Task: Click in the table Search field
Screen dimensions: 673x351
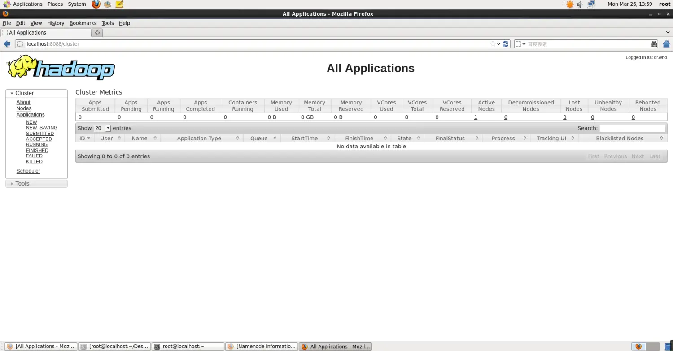Action: (633, 128)
